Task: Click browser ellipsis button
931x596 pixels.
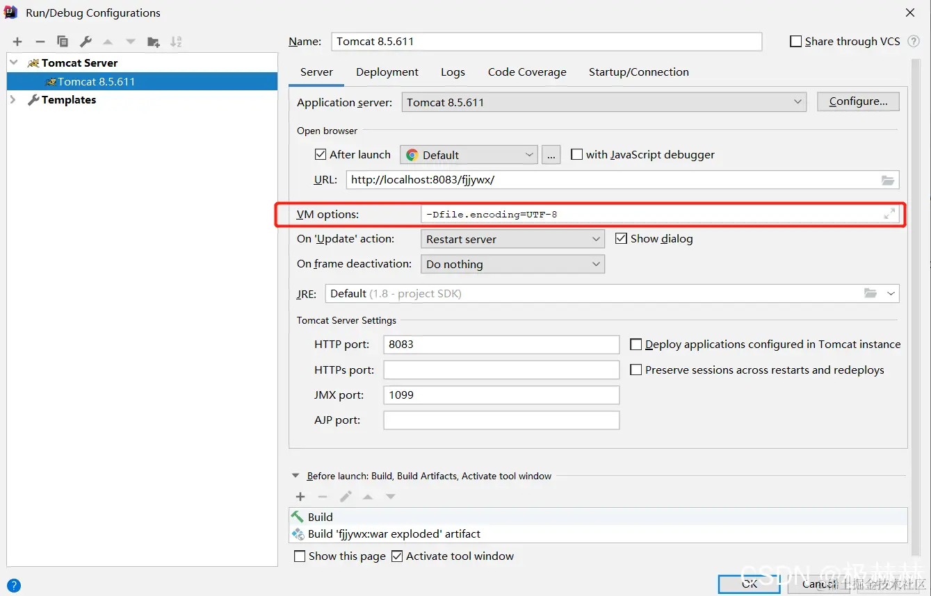Action: pyautogui.click(x=551, y=155)
